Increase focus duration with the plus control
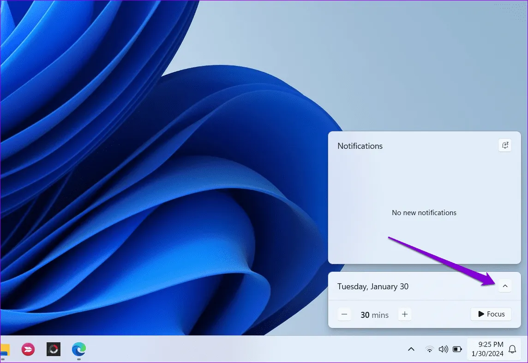The width and height of the screenshot is (528, 363). 405,314
